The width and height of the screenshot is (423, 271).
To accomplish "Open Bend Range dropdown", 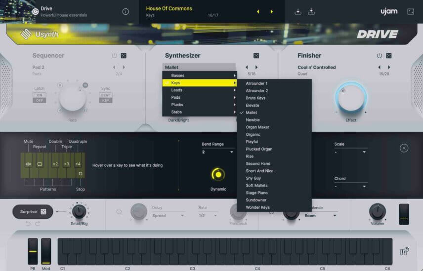I will click(x=218, y=152).
